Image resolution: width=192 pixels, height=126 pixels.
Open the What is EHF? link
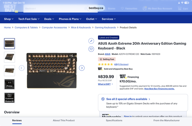[x=104, y=84]
